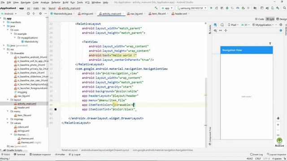Open the Build menu

(x=65, y=2)
